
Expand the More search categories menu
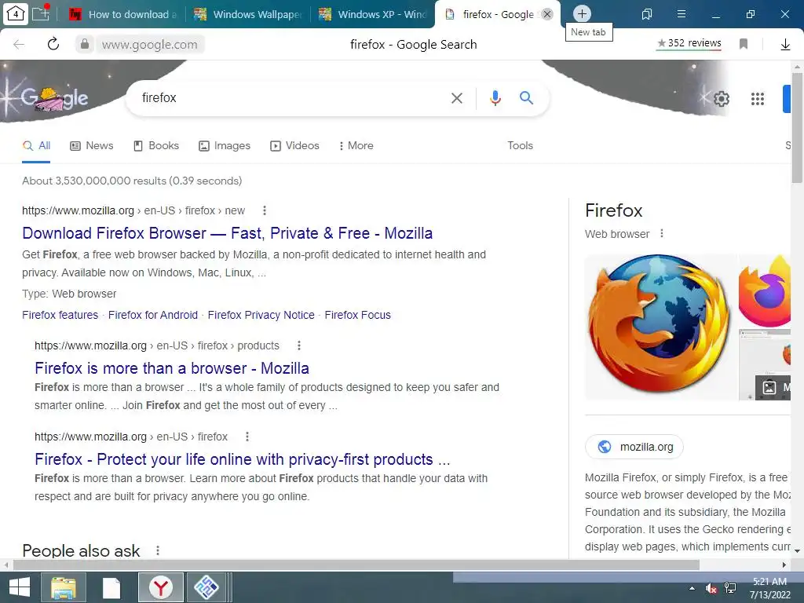click(356, 145)
